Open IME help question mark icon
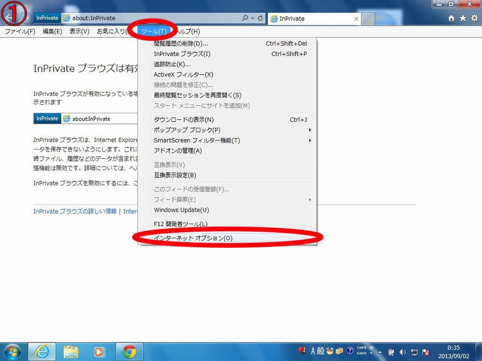 click(x=349, y=351)
